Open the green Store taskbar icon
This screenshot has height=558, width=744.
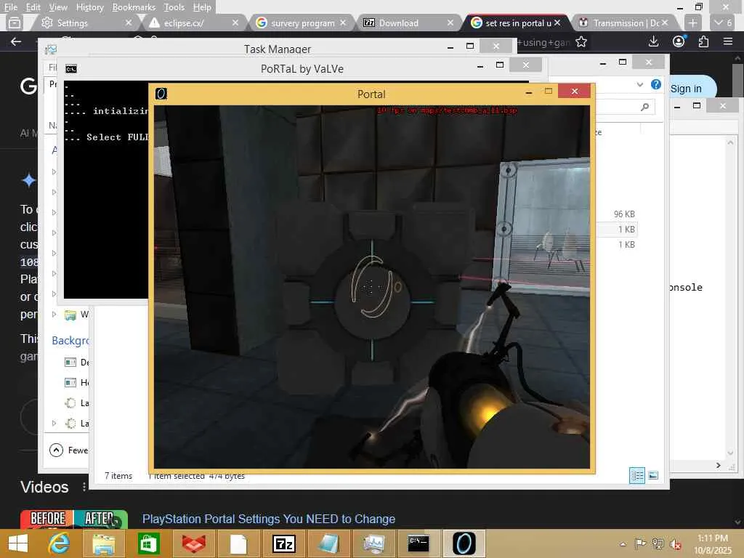click(x=148, y=543)
